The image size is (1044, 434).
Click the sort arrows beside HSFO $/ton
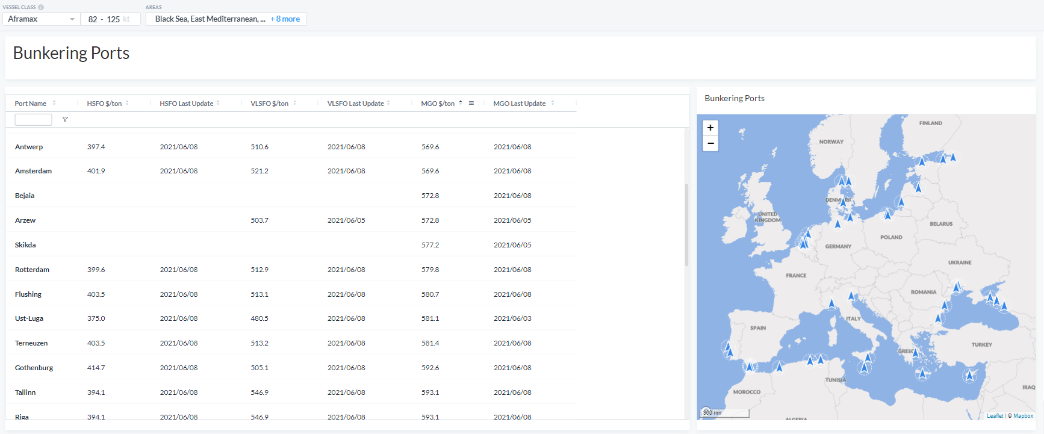(127, 103)
